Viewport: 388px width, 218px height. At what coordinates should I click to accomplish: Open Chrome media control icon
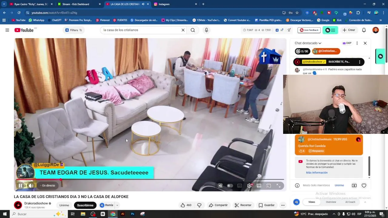(x=369, y=13)
